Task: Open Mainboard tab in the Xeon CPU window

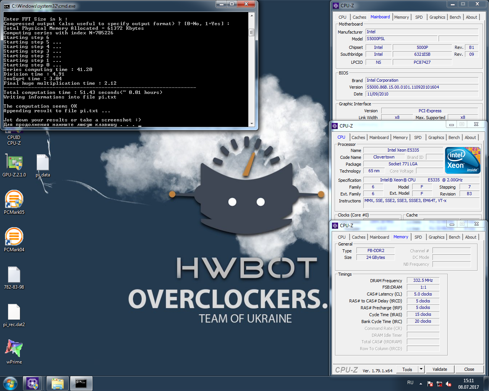Action: (x=379, y=137)
